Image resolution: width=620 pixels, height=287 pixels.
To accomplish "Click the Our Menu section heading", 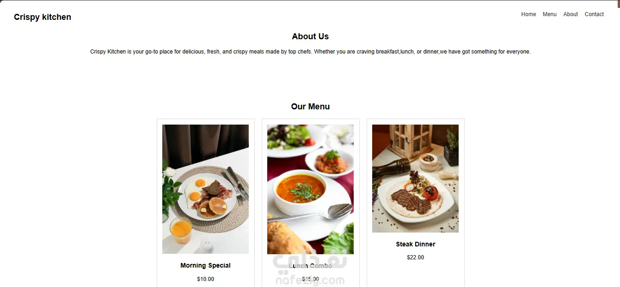I will (x=310, y=107).
